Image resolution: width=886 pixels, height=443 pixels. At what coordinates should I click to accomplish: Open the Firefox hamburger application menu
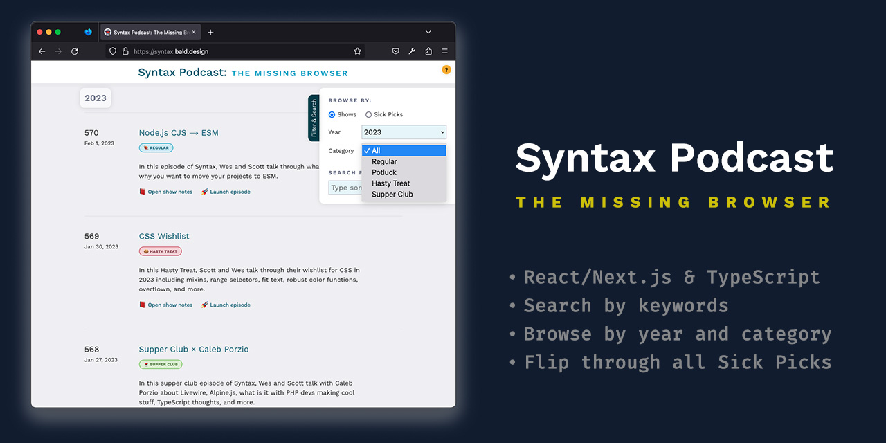click(444, 51)
